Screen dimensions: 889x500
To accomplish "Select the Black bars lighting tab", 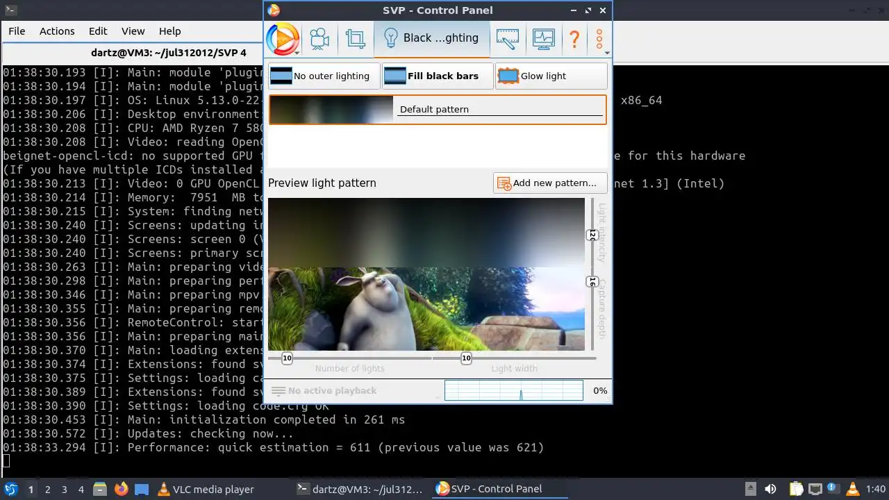I will point(431,38).
